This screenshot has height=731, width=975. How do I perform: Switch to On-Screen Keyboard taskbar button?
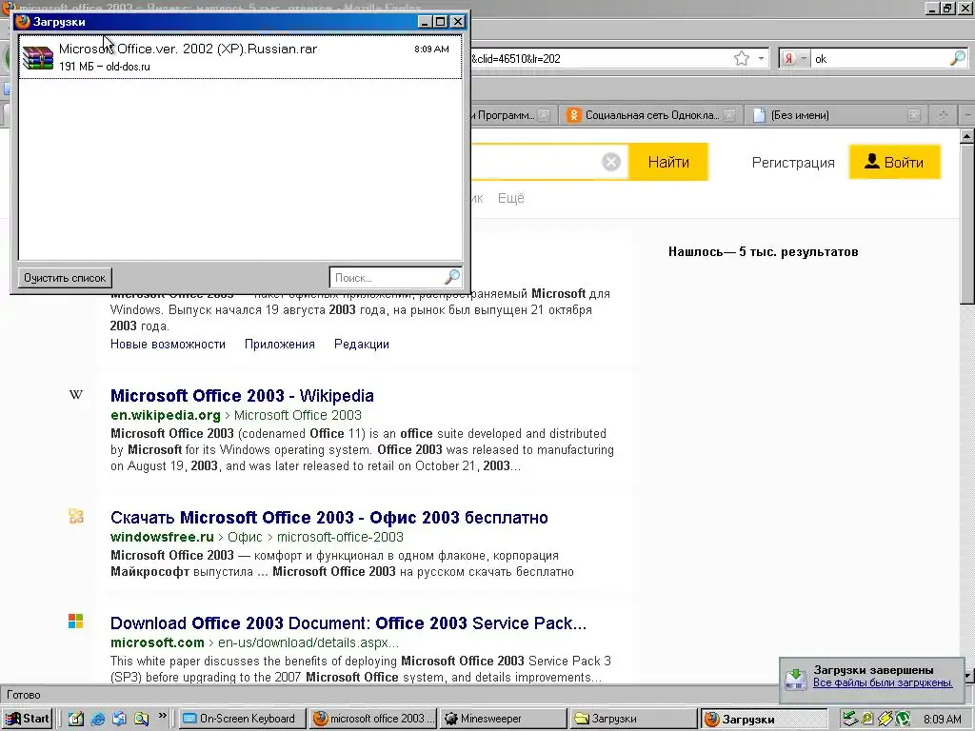(x=241, y=719)
